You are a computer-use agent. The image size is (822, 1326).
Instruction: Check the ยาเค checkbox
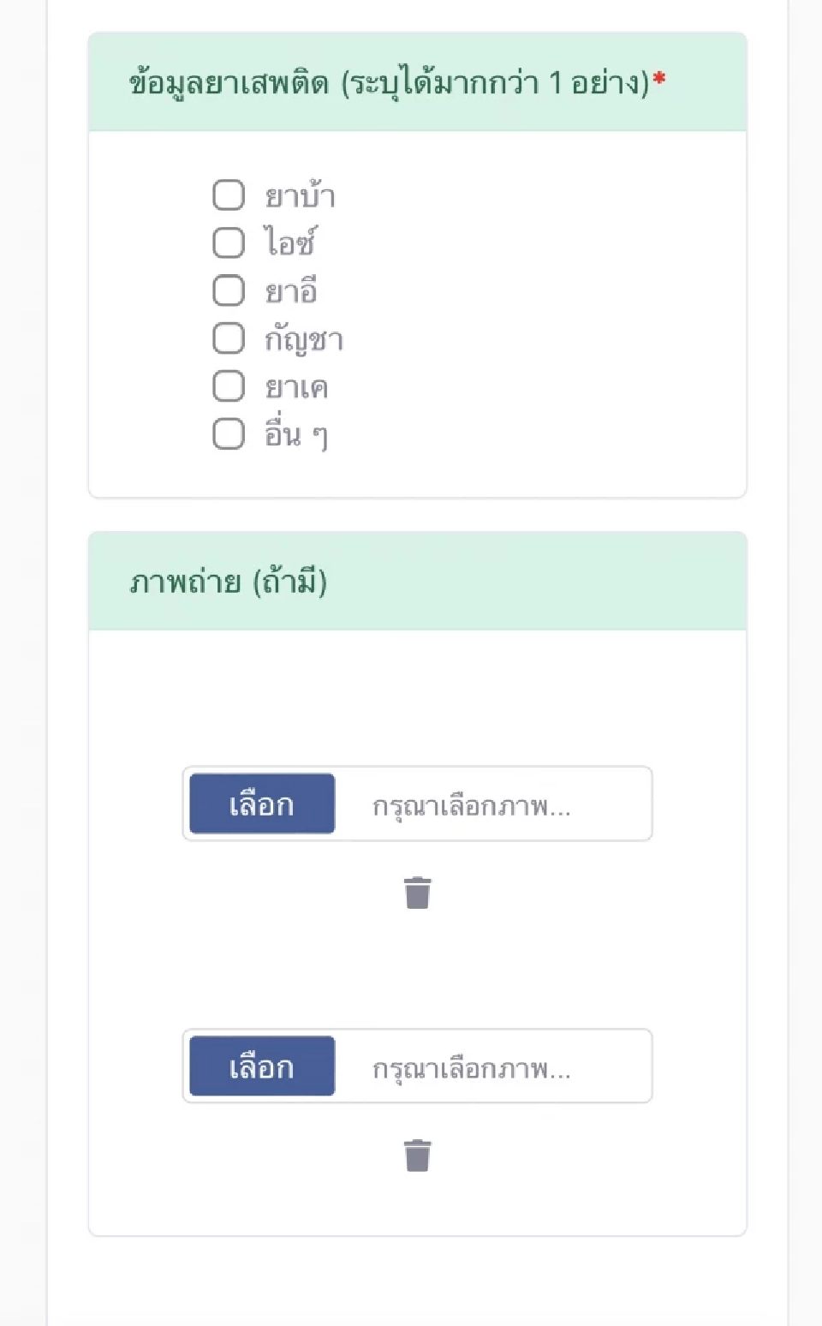click(x=227, y=385)
